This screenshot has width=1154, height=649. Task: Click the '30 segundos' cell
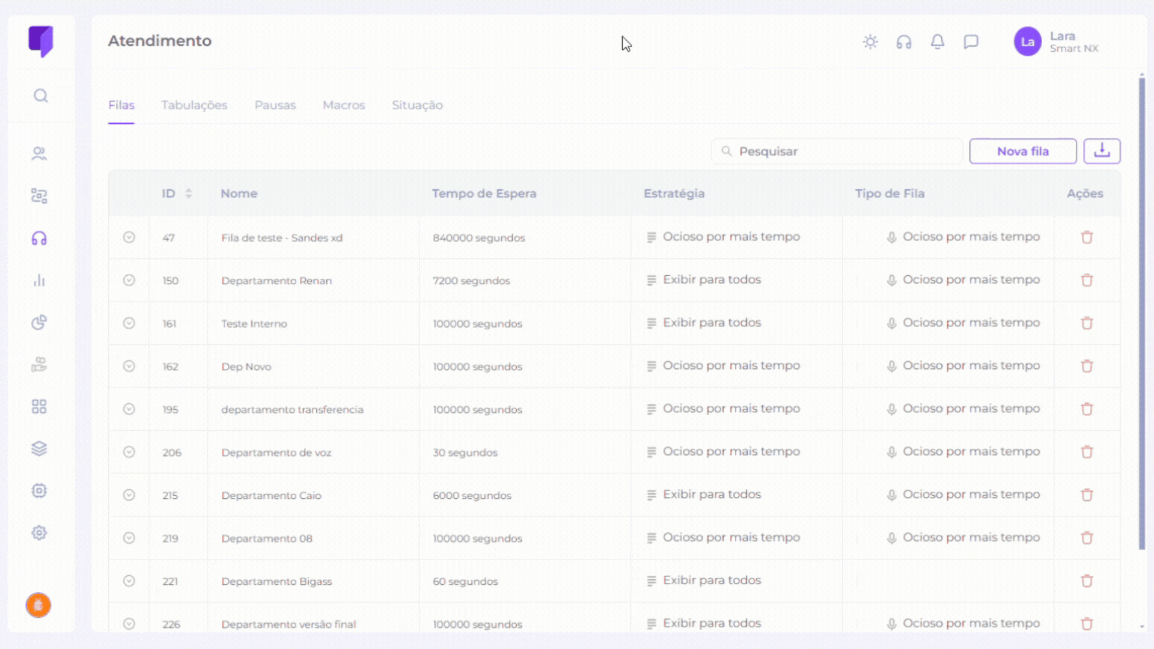coord(465,452)
